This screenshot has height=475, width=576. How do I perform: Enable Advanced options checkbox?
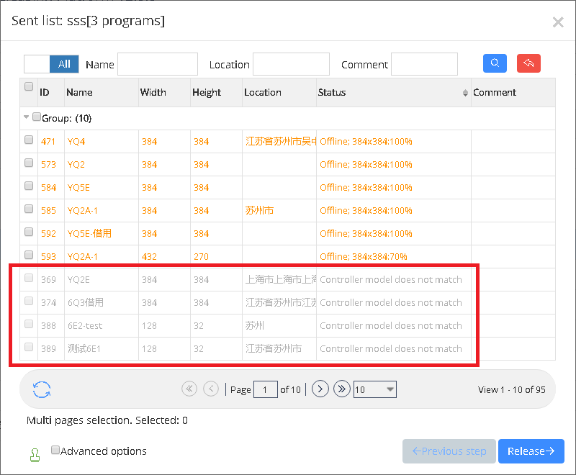[x=55, y=451]
